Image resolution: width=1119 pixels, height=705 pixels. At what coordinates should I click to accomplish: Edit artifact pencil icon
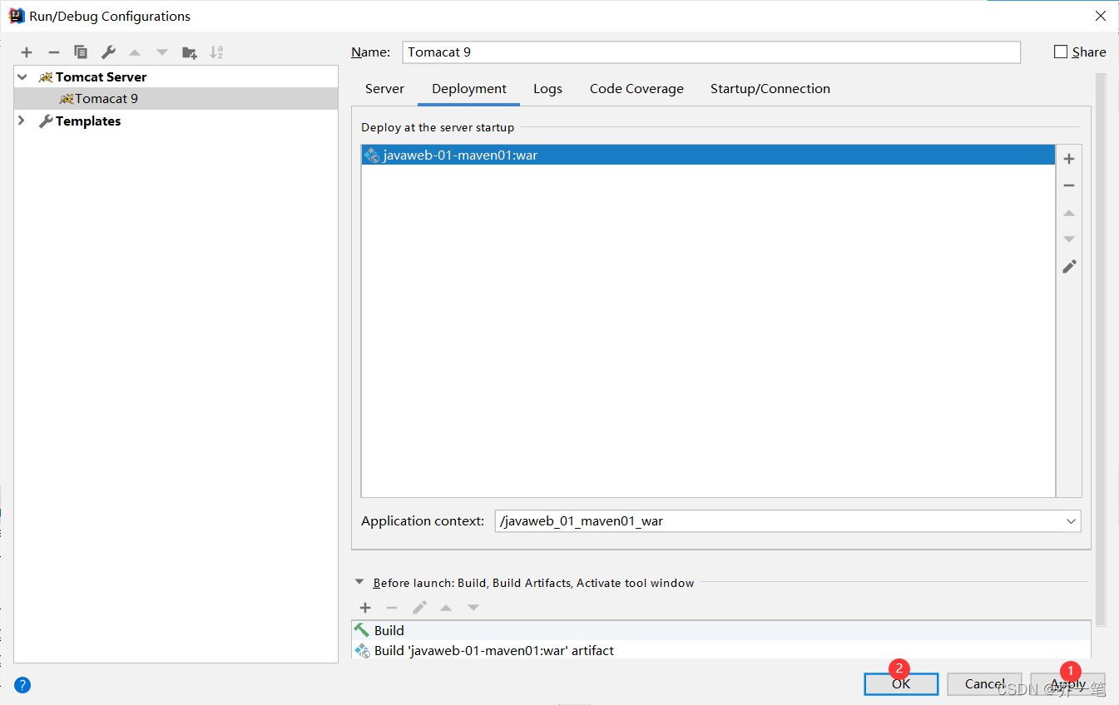(1069, 266)
